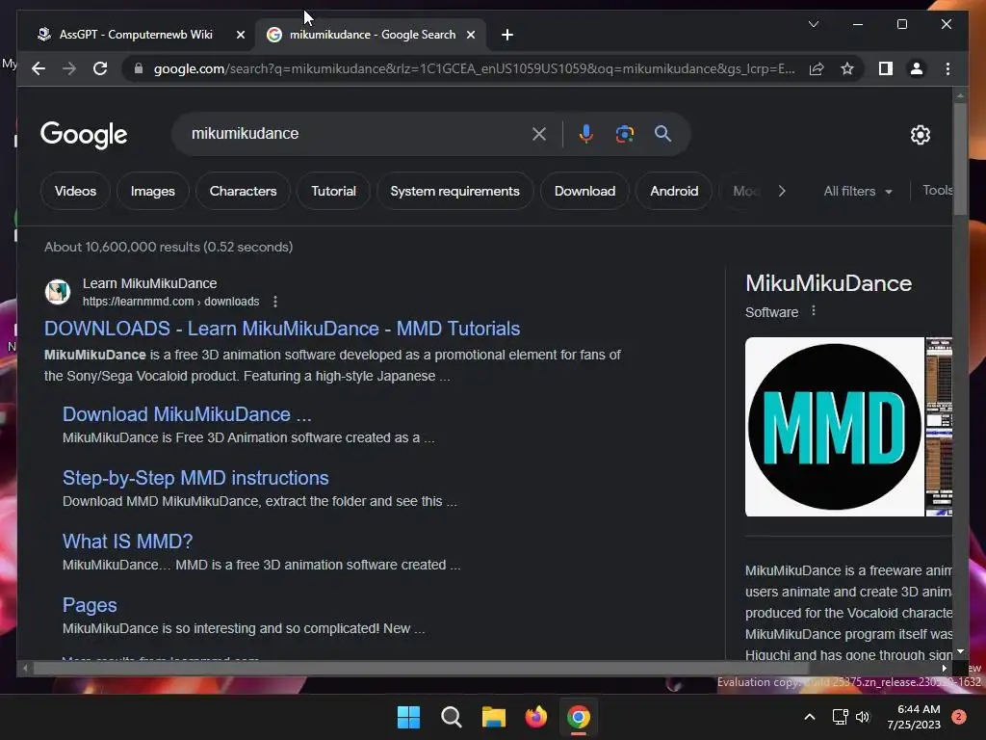The image size is (986, 740).
Task: Open the browser side panel
Action: click(886, 68)
